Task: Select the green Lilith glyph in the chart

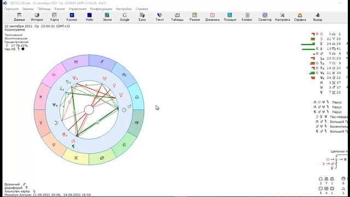Action: (73, 146)
